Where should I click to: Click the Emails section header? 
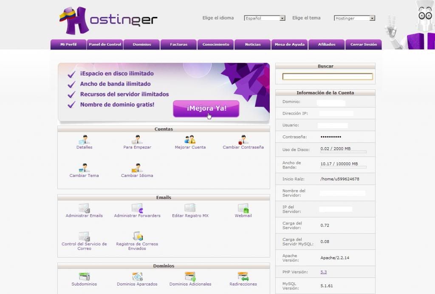coord(164,197)
